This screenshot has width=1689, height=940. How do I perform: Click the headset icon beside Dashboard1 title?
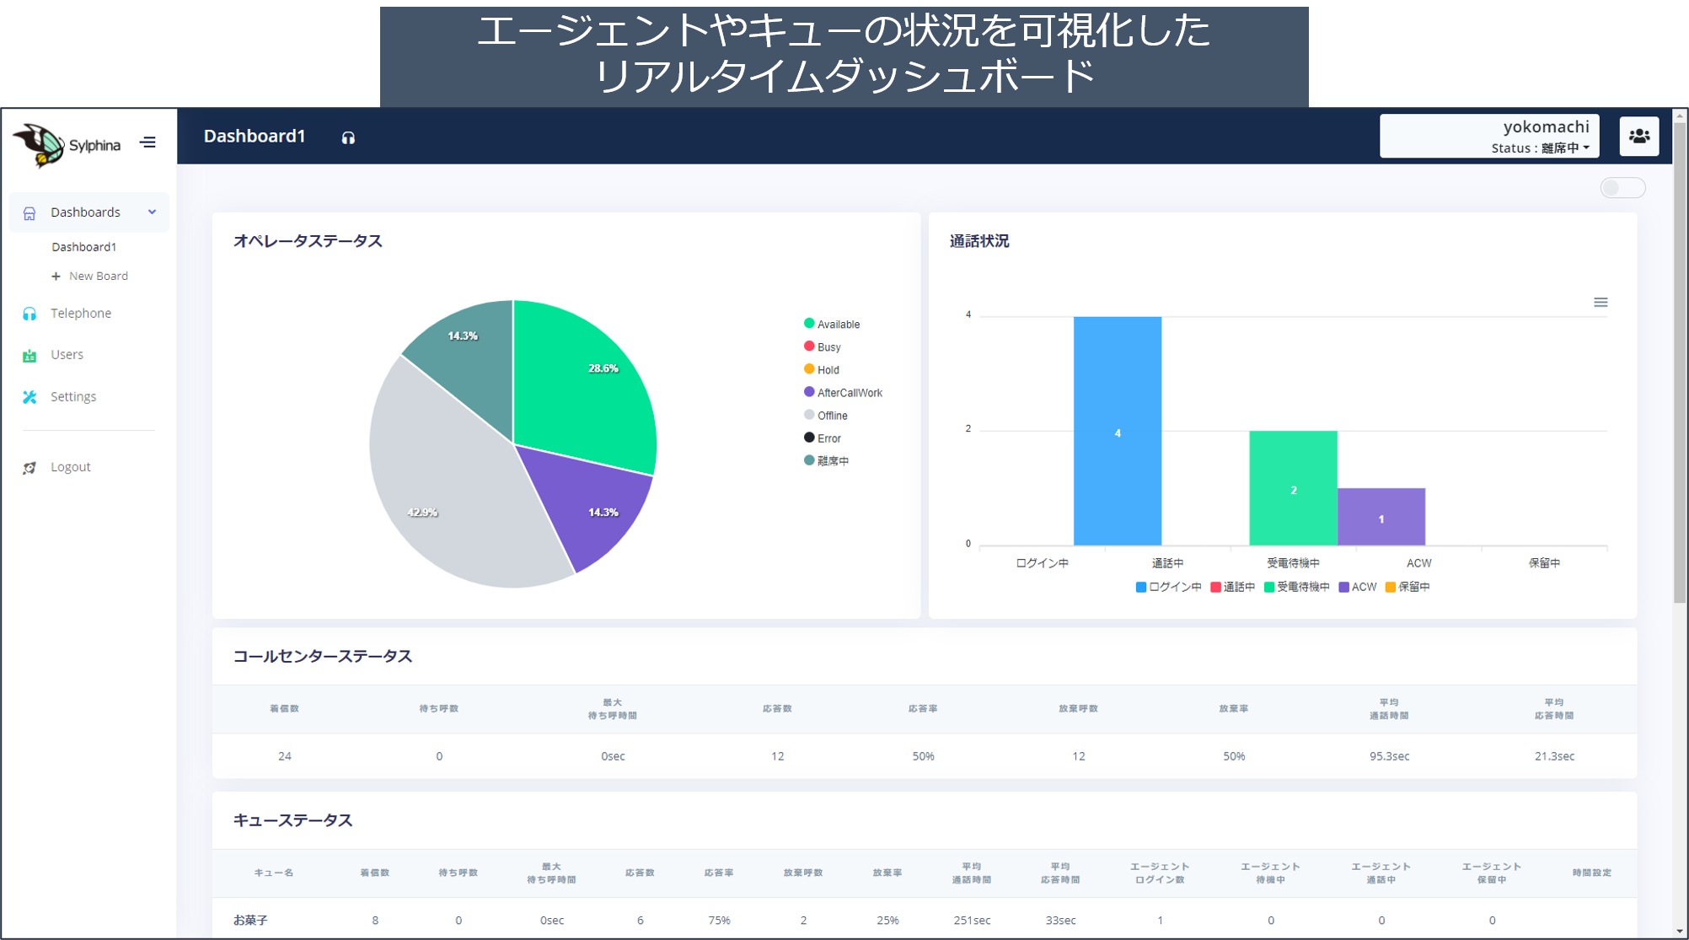tap(348, 138)
